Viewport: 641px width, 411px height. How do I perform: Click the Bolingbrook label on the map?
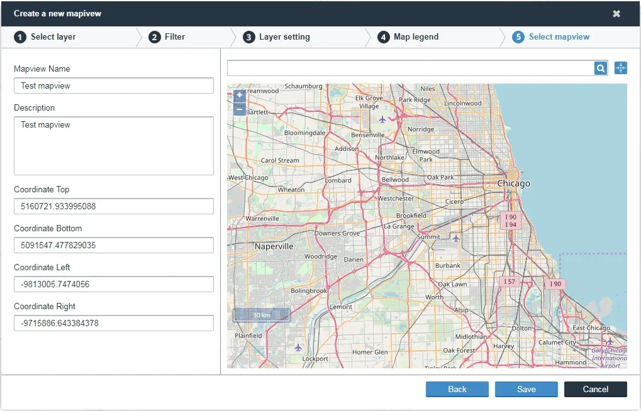[309, 291]
